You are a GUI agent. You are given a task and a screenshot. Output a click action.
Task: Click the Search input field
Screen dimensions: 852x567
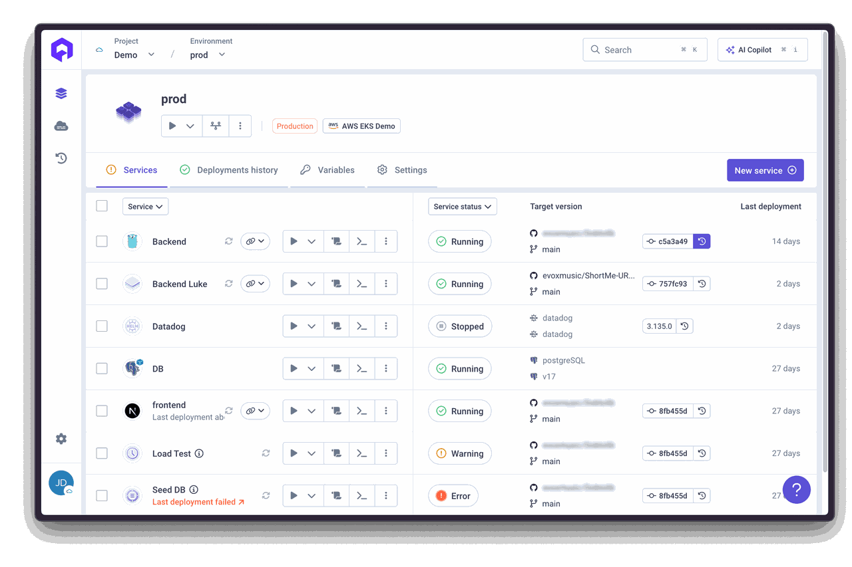click(x=644, y=50)
